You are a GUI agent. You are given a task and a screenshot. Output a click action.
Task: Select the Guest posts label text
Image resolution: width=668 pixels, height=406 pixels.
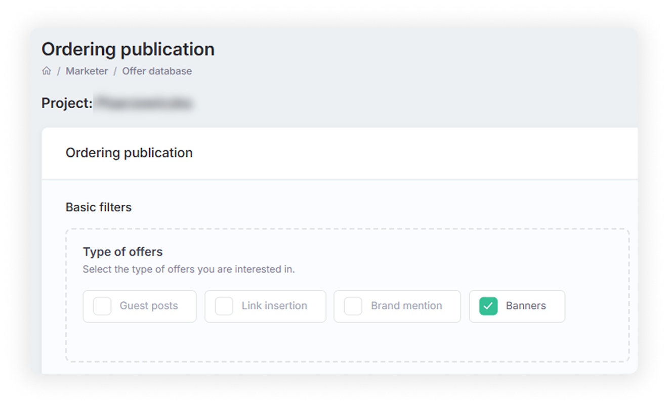click(149, 306)
